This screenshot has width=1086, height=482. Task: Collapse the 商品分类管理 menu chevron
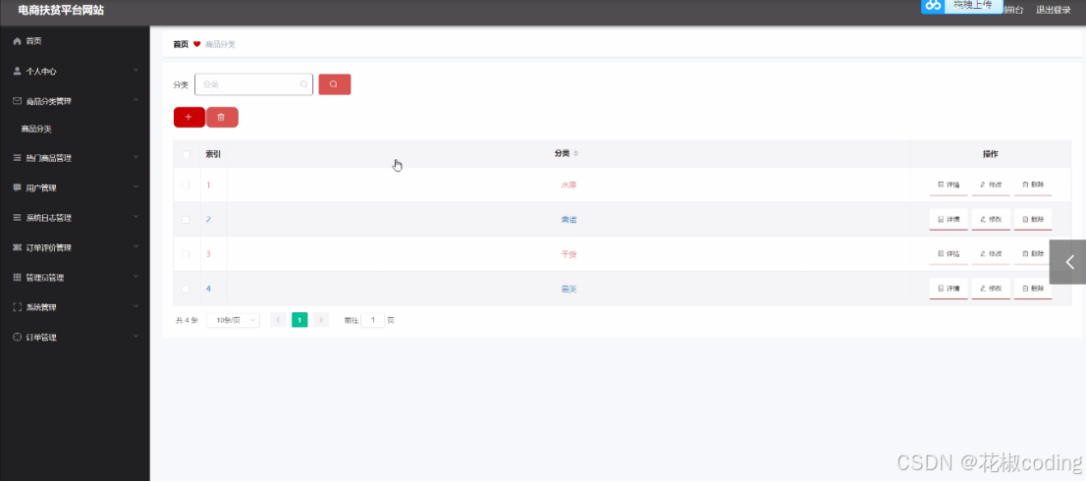click(x=136, y=100)
